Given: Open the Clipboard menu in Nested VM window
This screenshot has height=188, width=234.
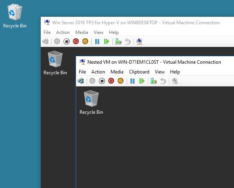Looking at the screenshot, I should coord(139,72).
